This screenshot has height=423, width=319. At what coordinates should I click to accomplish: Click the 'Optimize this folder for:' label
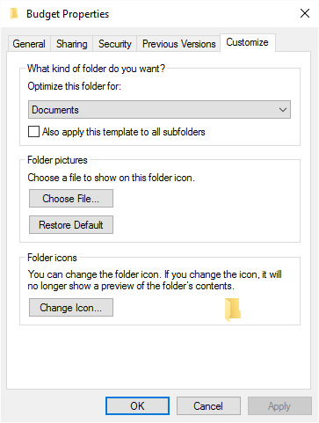[x=75, y=86]
